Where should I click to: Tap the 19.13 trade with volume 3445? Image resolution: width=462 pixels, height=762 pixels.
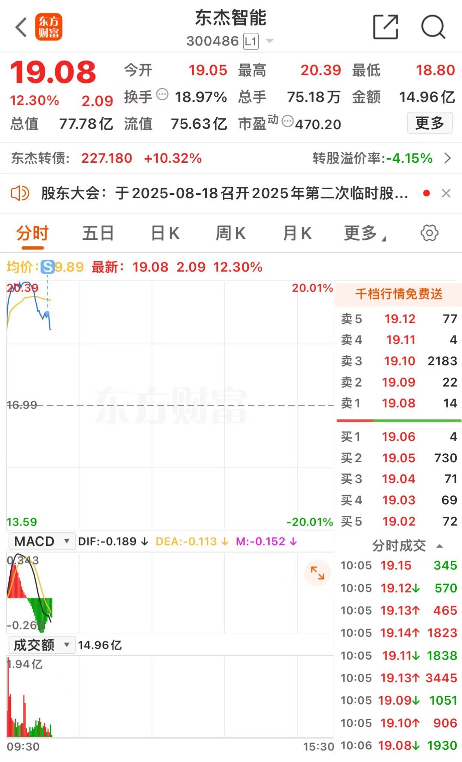coord(399,678)
